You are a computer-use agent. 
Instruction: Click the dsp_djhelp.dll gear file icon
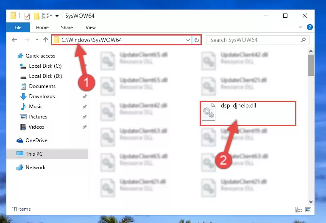209,112
